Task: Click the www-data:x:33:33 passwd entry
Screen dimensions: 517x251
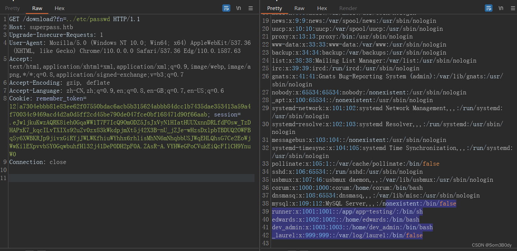Action: coord(359,45)
